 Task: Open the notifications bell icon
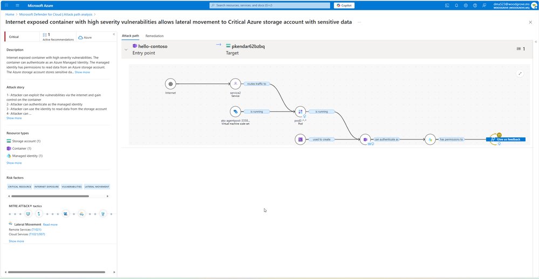(456, 5)
